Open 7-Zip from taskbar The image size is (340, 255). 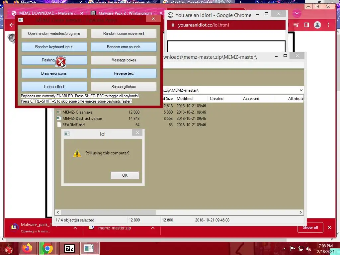coord(69,248)
